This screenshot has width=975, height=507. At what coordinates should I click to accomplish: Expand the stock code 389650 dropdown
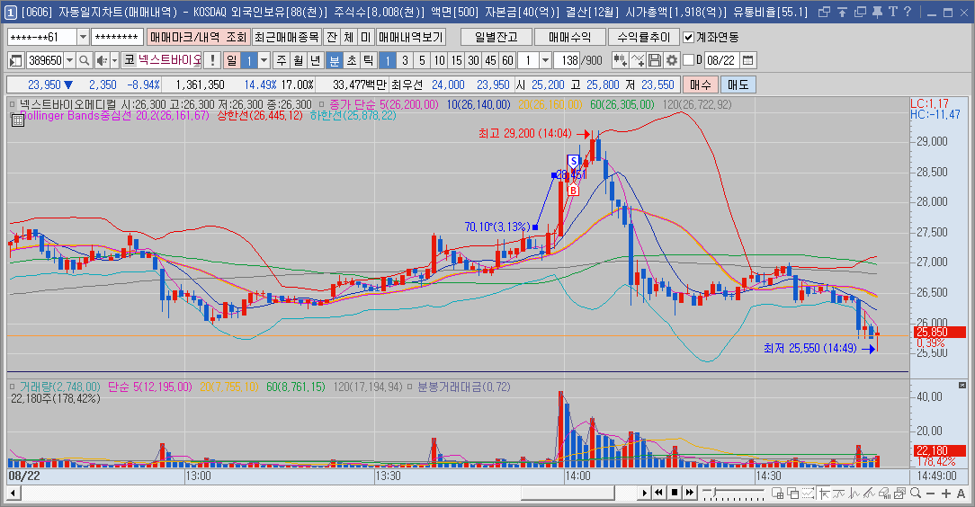point(69,60)
